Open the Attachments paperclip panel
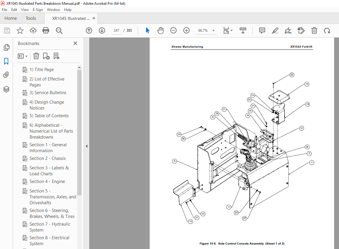Screen dimensions: 339x249 (x=6, y=75)
